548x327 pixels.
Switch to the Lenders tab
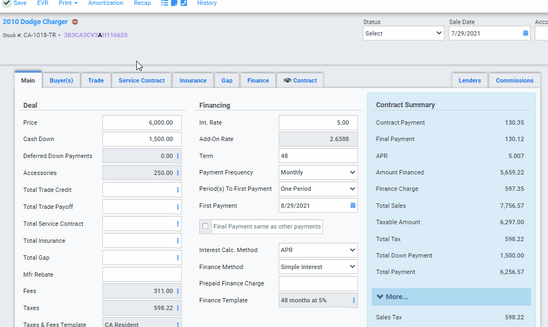coord(470,80)
